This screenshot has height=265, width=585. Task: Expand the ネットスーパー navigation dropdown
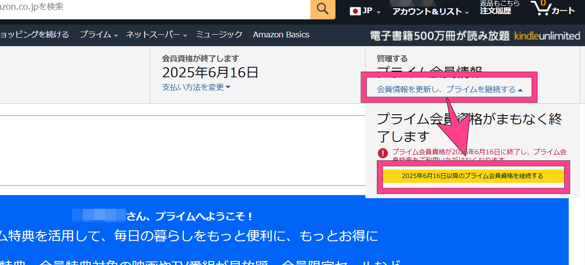tap(157, 35)
